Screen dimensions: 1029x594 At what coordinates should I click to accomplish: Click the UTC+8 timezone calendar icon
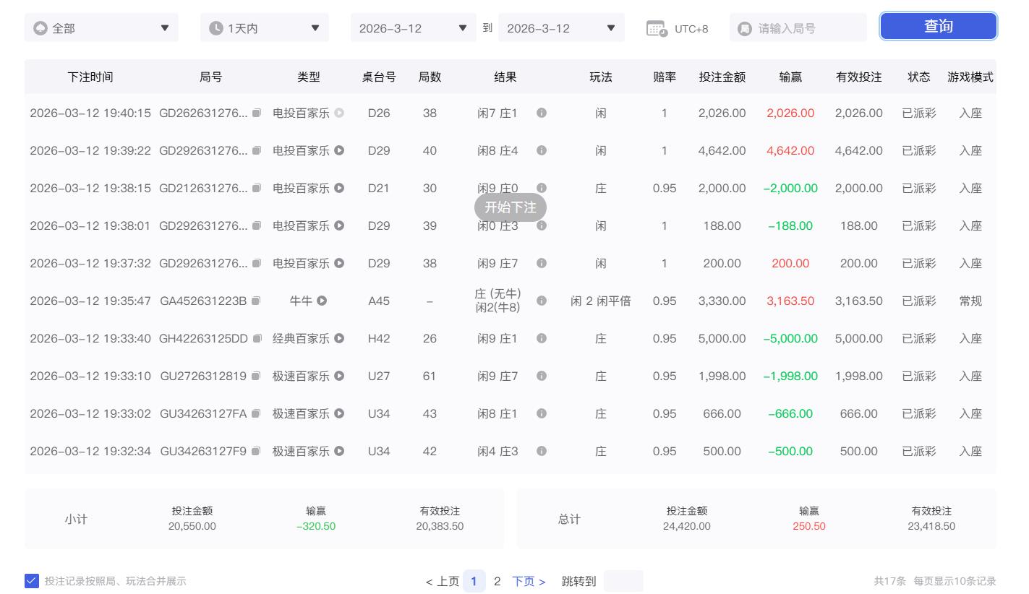(x=654, y=28)
